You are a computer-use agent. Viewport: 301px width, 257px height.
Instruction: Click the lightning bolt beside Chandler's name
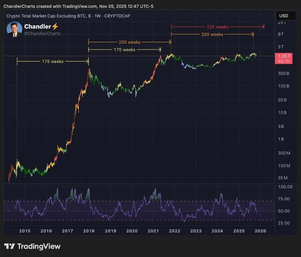(x=55, y=27)
